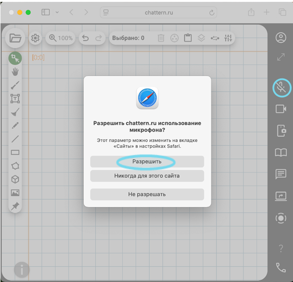
Task: Open the layers icon in selection toolbar
Action: [x=201, y=38]
